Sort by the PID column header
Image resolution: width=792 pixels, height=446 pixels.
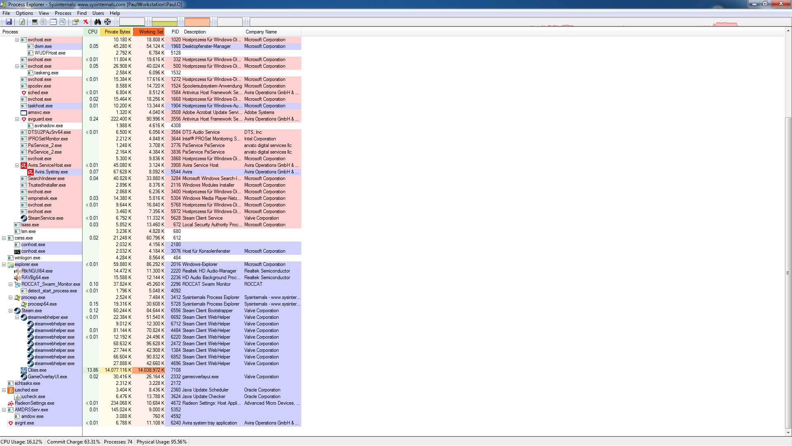(x=174, y=32)
